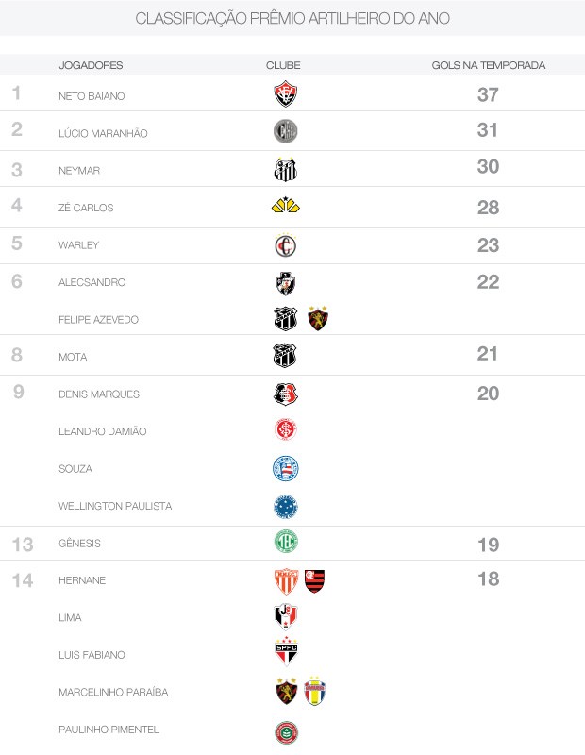The image size is (585, 755).
Task: Click the Sport crest beside Felipe Azevedo
Action: [318, 318]
